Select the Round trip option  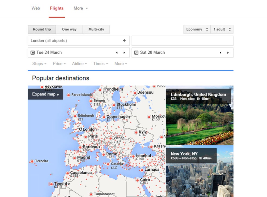pos(42,29)
